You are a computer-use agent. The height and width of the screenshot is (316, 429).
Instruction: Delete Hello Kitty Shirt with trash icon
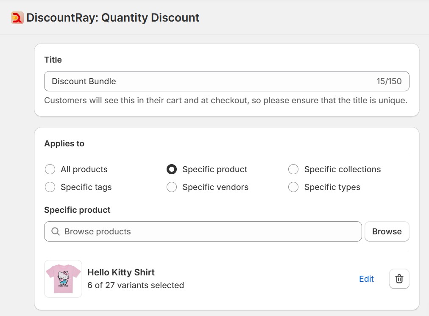click(x=399, y=279)
